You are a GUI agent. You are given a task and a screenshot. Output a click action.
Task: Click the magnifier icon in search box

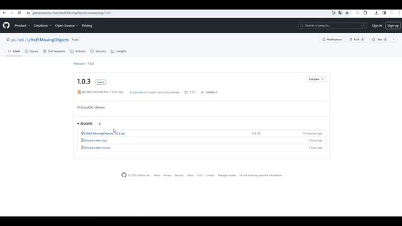pos(301,26)
